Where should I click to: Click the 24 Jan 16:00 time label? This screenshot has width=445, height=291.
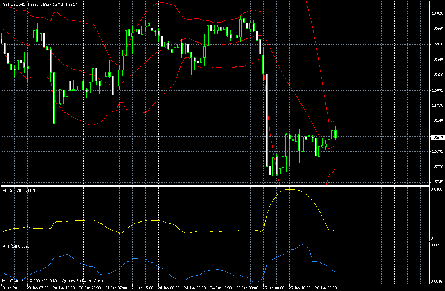point(221,288)
